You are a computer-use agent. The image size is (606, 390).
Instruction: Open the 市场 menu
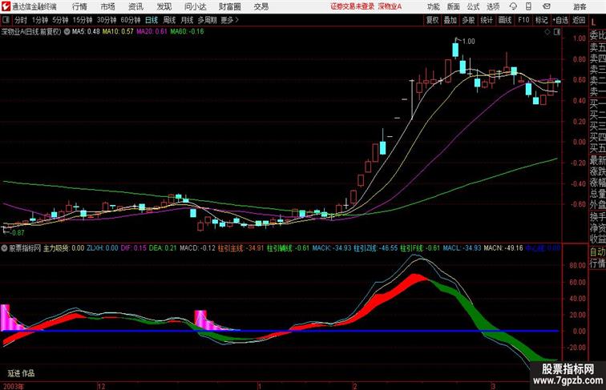[x=108, y=6]
